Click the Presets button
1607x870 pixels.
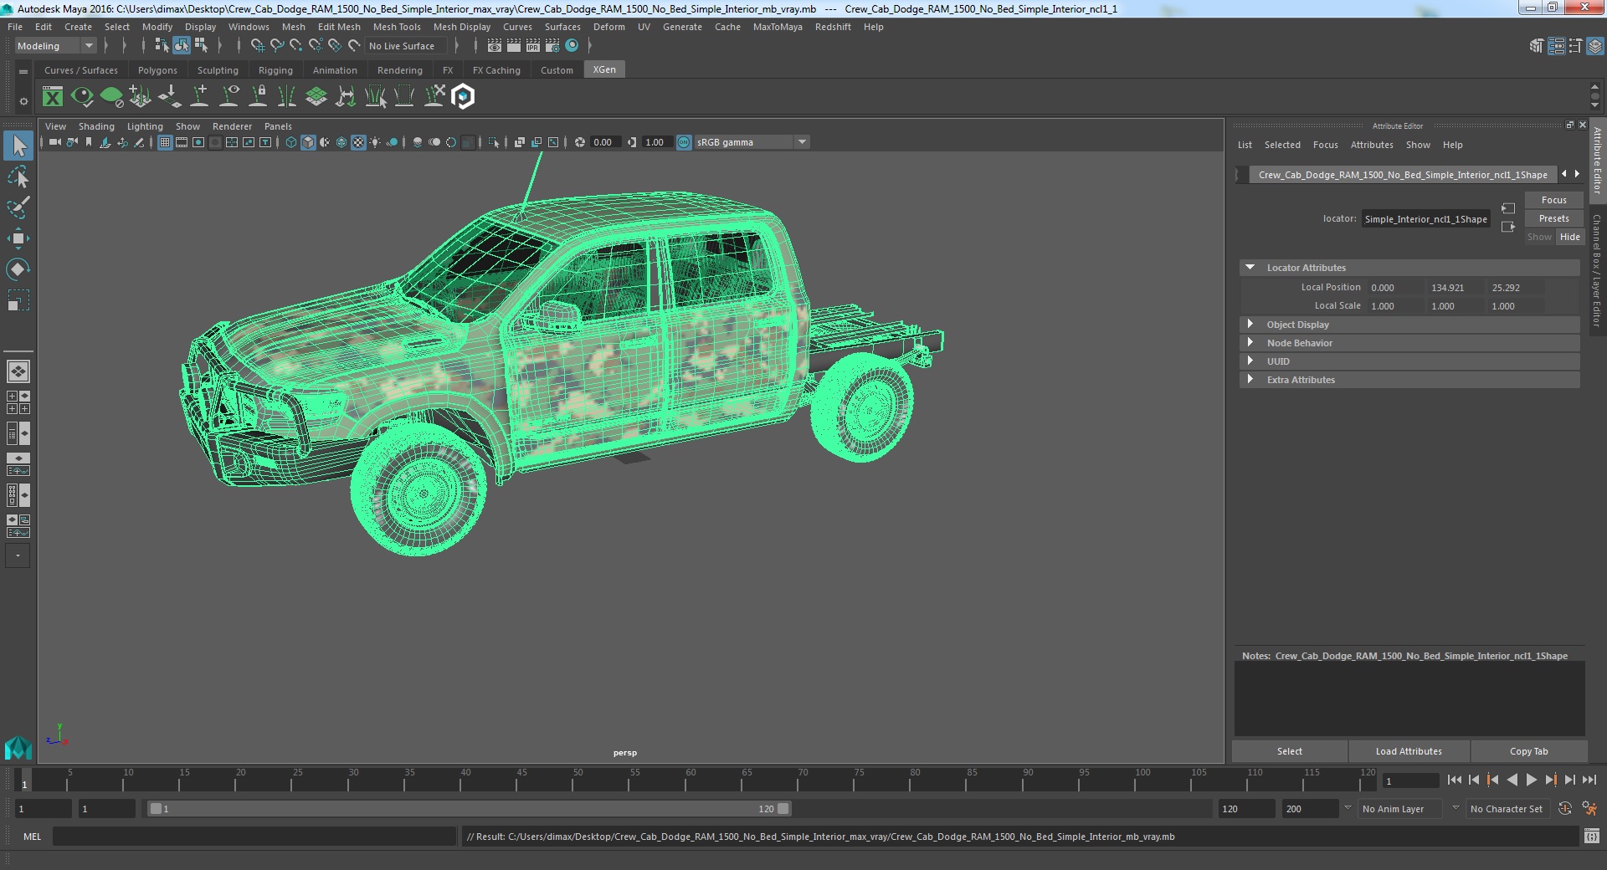[1553, 218]
